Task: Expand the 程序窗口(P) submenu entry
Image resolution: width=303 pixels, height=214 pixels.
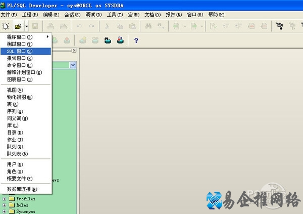Action: [26, 37]
